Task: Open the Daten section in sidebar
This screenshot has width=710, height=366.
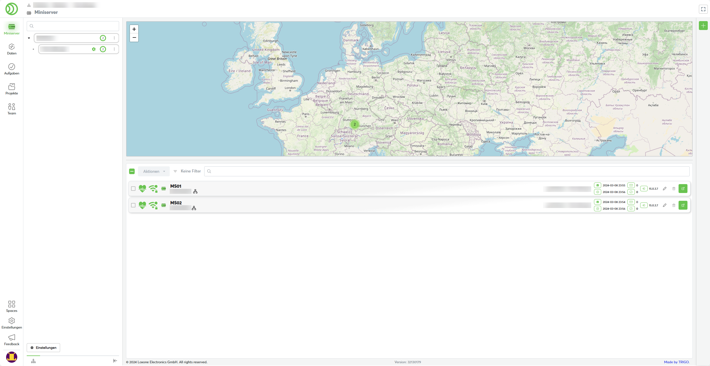Action: [x=12, y=49]
